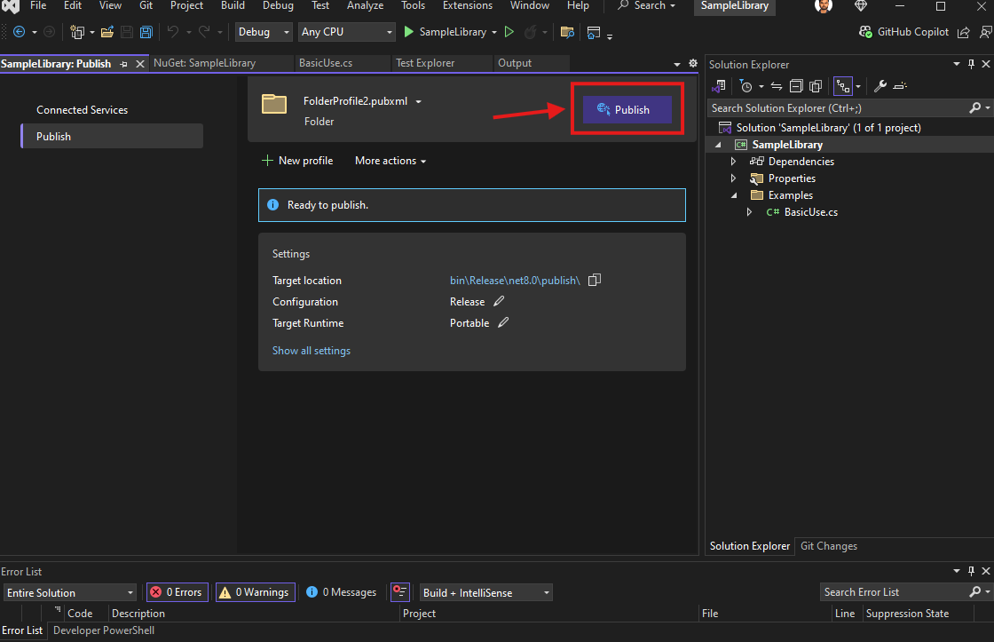Click the Collapse All icon in Solution Explorer

[x=796, y=85]
